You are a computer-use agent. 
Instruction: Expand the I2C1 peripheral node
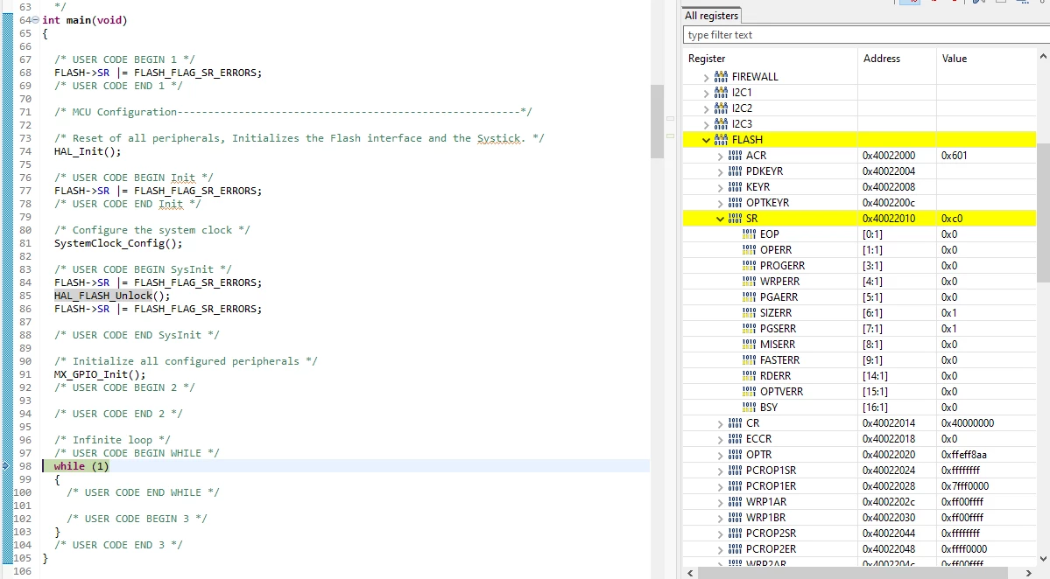(x=706, y=93)
